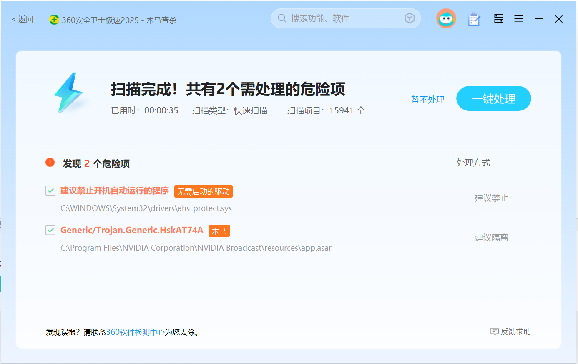Click the 扫描类型：快速扫描 text
This screenshot has width=578, height=364.
pyautogui.click(x=230, y=110)
